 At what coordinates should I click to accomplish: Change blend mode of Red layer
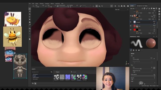pyautogui.click(x=154, y=25)
